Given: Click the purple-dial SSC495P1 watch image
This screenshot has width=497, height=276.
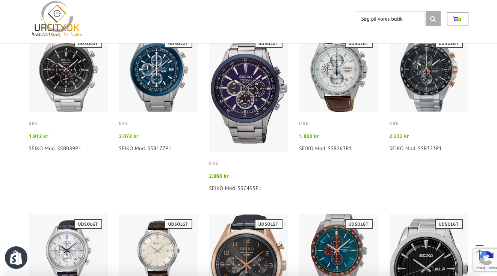Looking at the screenshot, I should (x=249, y=97).
